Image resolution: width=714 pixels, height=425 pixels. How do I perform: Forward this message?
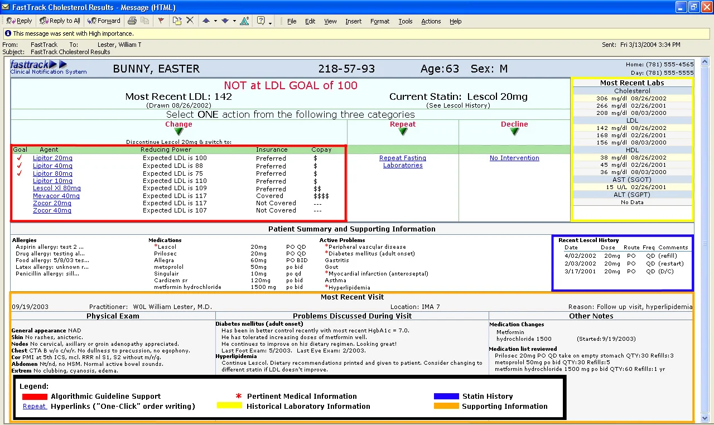pyautogui.click(x=104, y=21)
